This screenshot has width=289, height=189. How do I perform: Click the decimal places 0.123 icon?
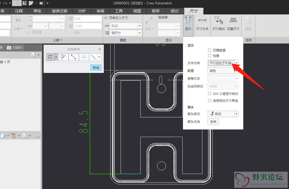point(107,26)
